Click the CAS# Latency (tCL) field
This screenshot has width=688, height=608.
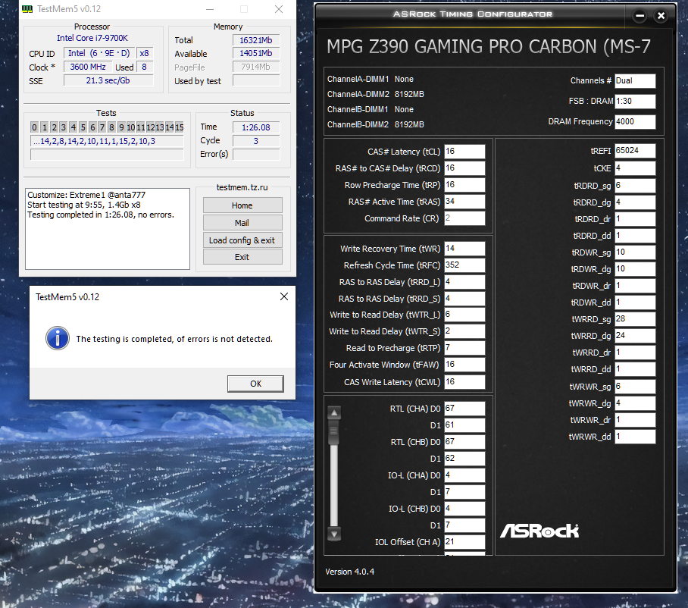tap(464, 152)
